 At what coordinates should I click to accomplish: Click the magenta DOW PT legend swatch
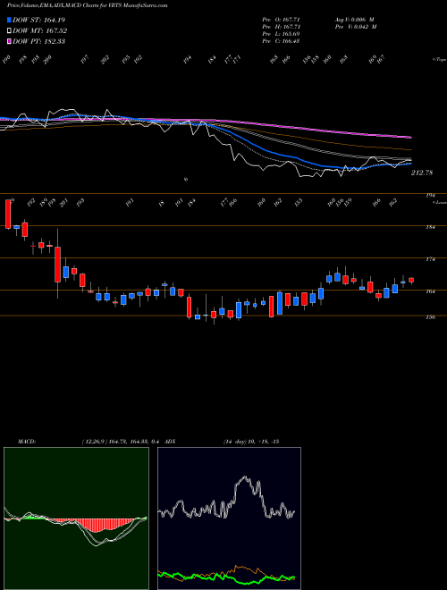click(x=9, y=41)
